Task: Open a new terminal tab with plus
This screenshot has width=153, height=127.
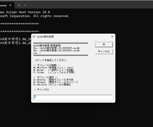Action: pyautogui.click(x=19, y=5)
